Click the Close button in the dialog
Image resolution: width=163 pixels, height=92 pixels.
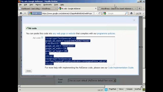(x=29, y=71)
